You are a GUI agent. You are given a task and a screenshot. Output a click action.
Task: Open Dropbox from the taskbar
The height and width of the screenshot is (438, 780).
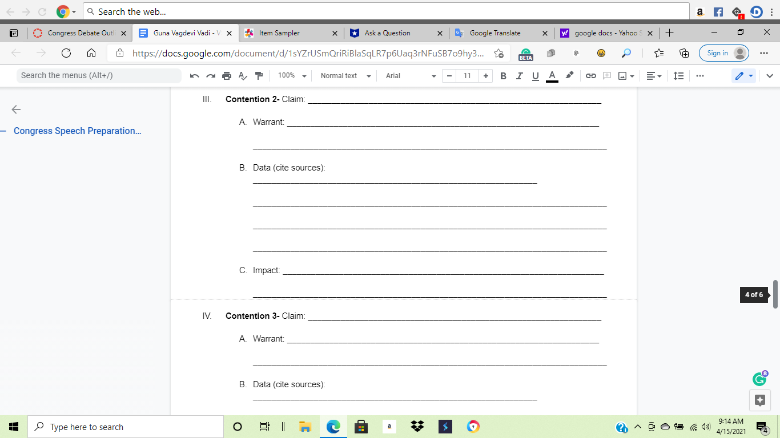[x=417, y=426]
